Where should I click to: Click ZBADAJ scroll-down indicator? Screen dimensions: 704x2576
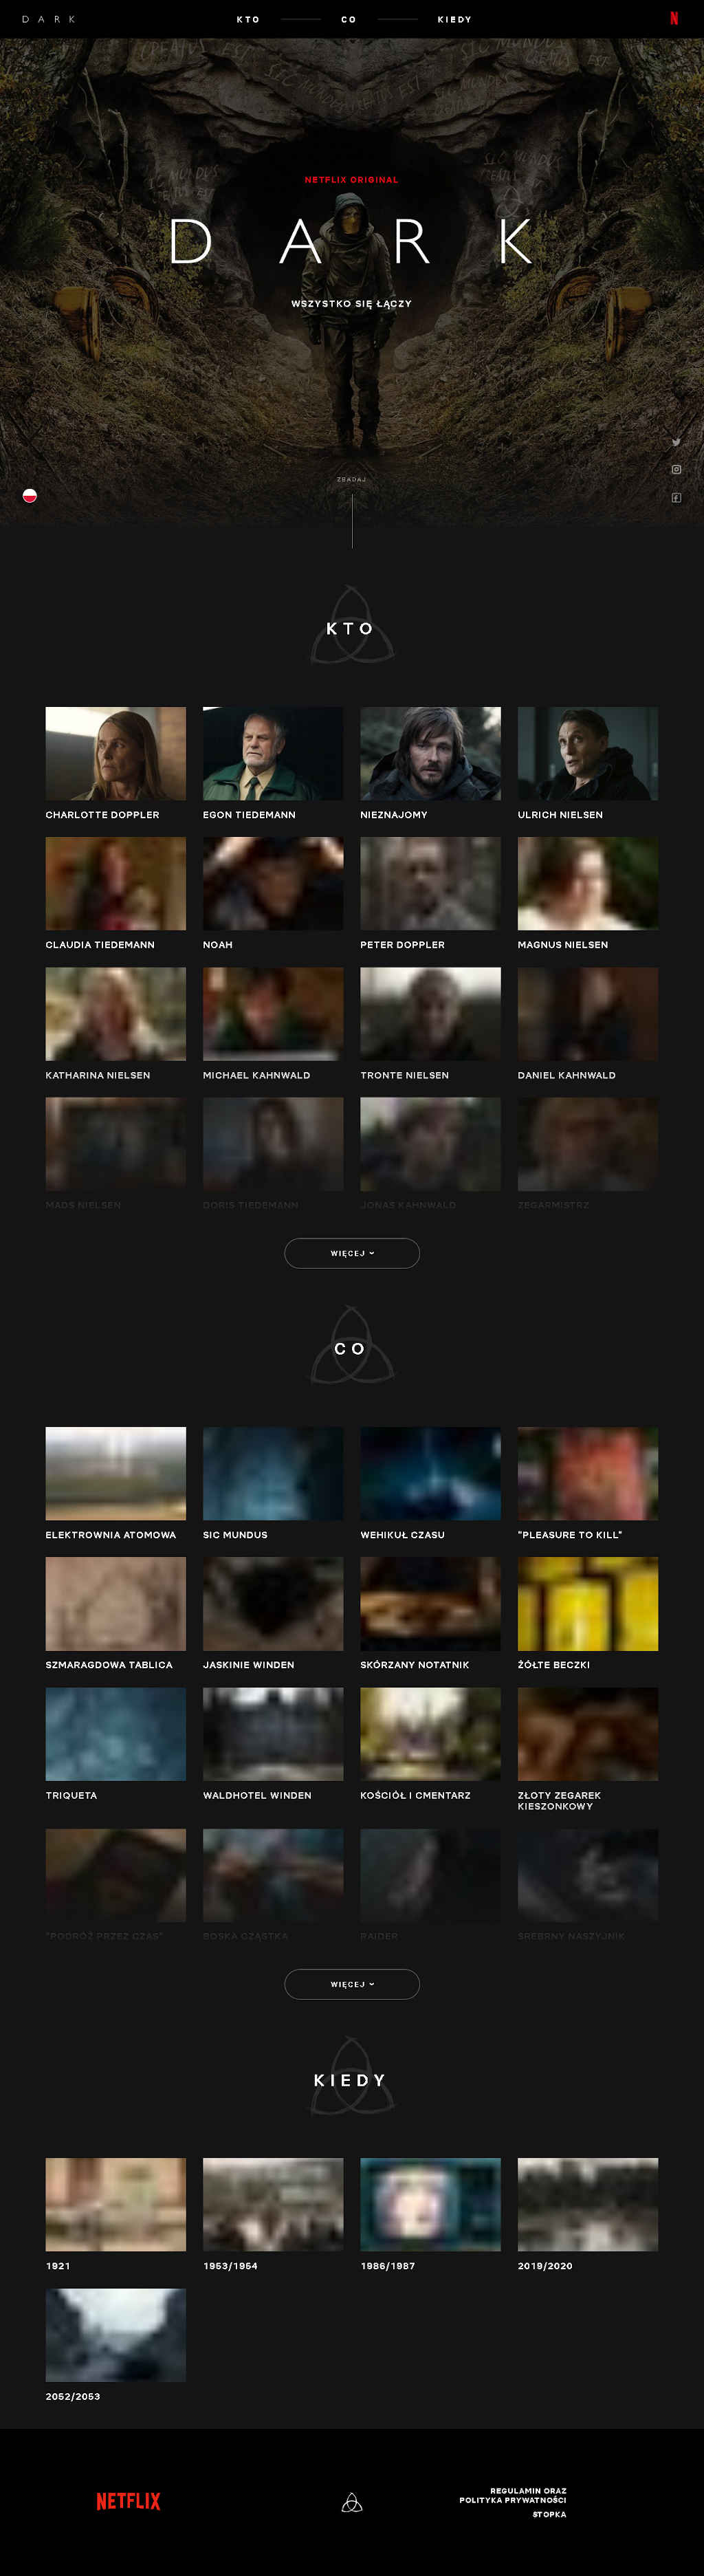352,480
